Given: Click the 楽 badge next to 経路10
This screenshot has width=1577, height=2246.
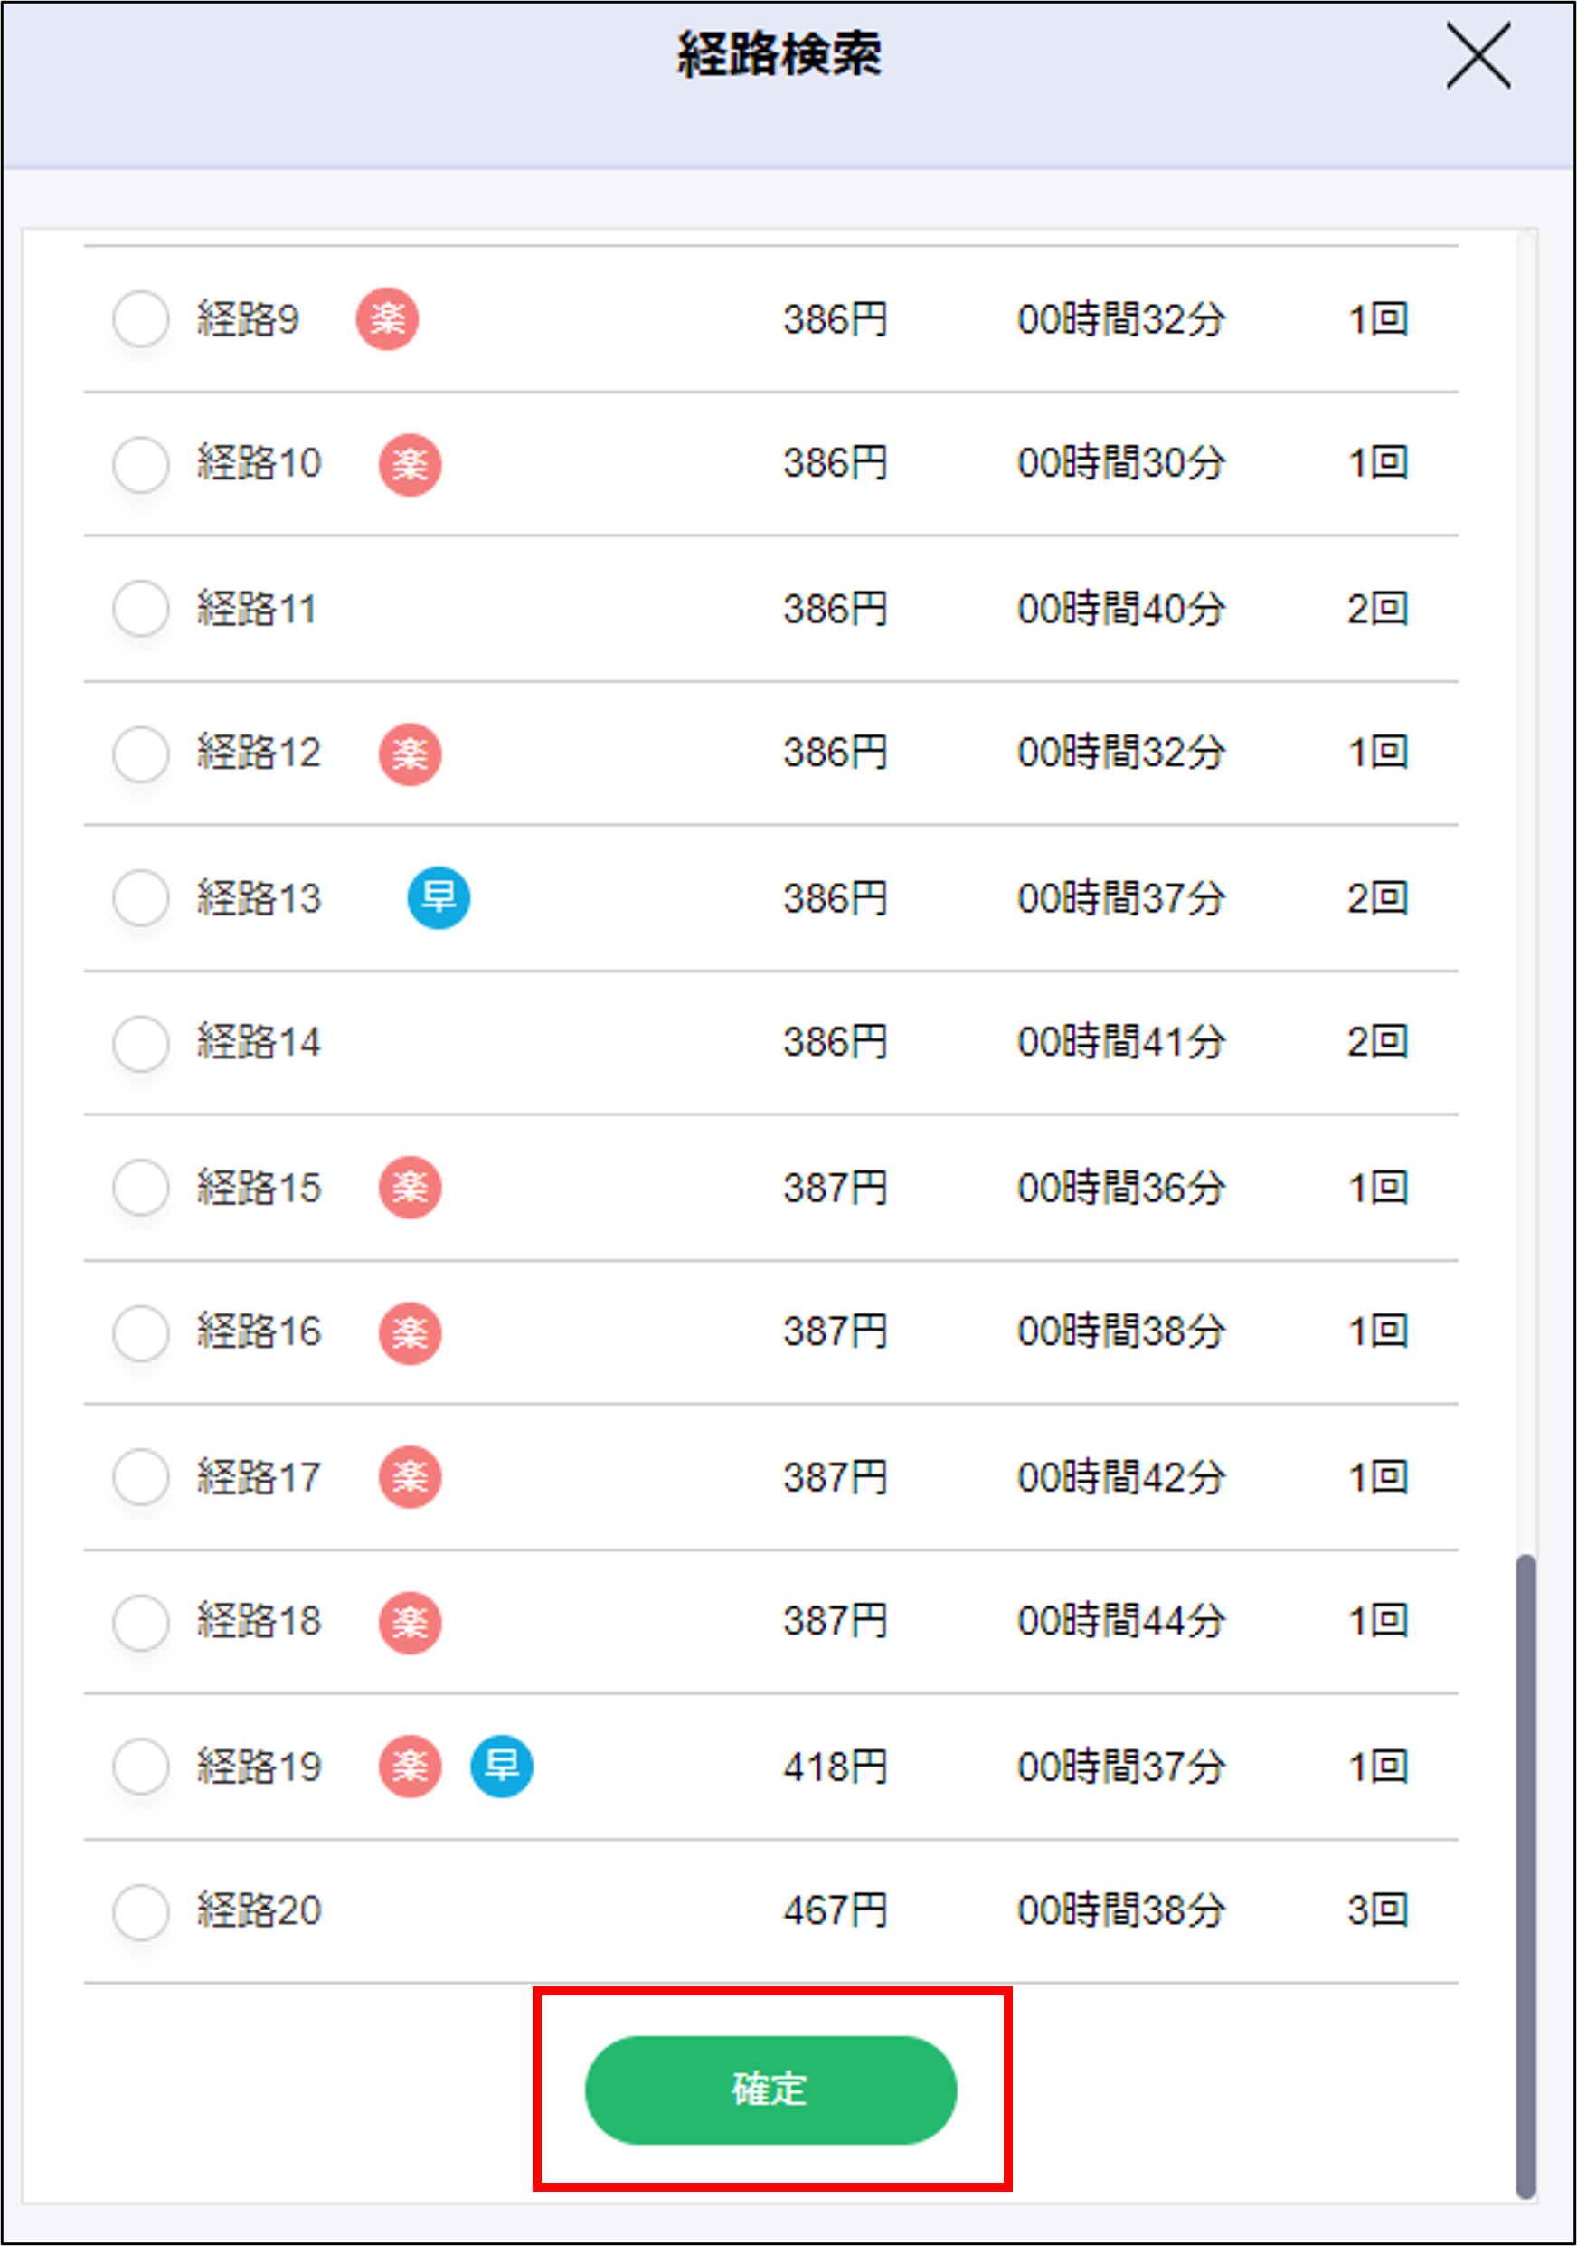Looking at the screenshot, I should click(411, 464).
